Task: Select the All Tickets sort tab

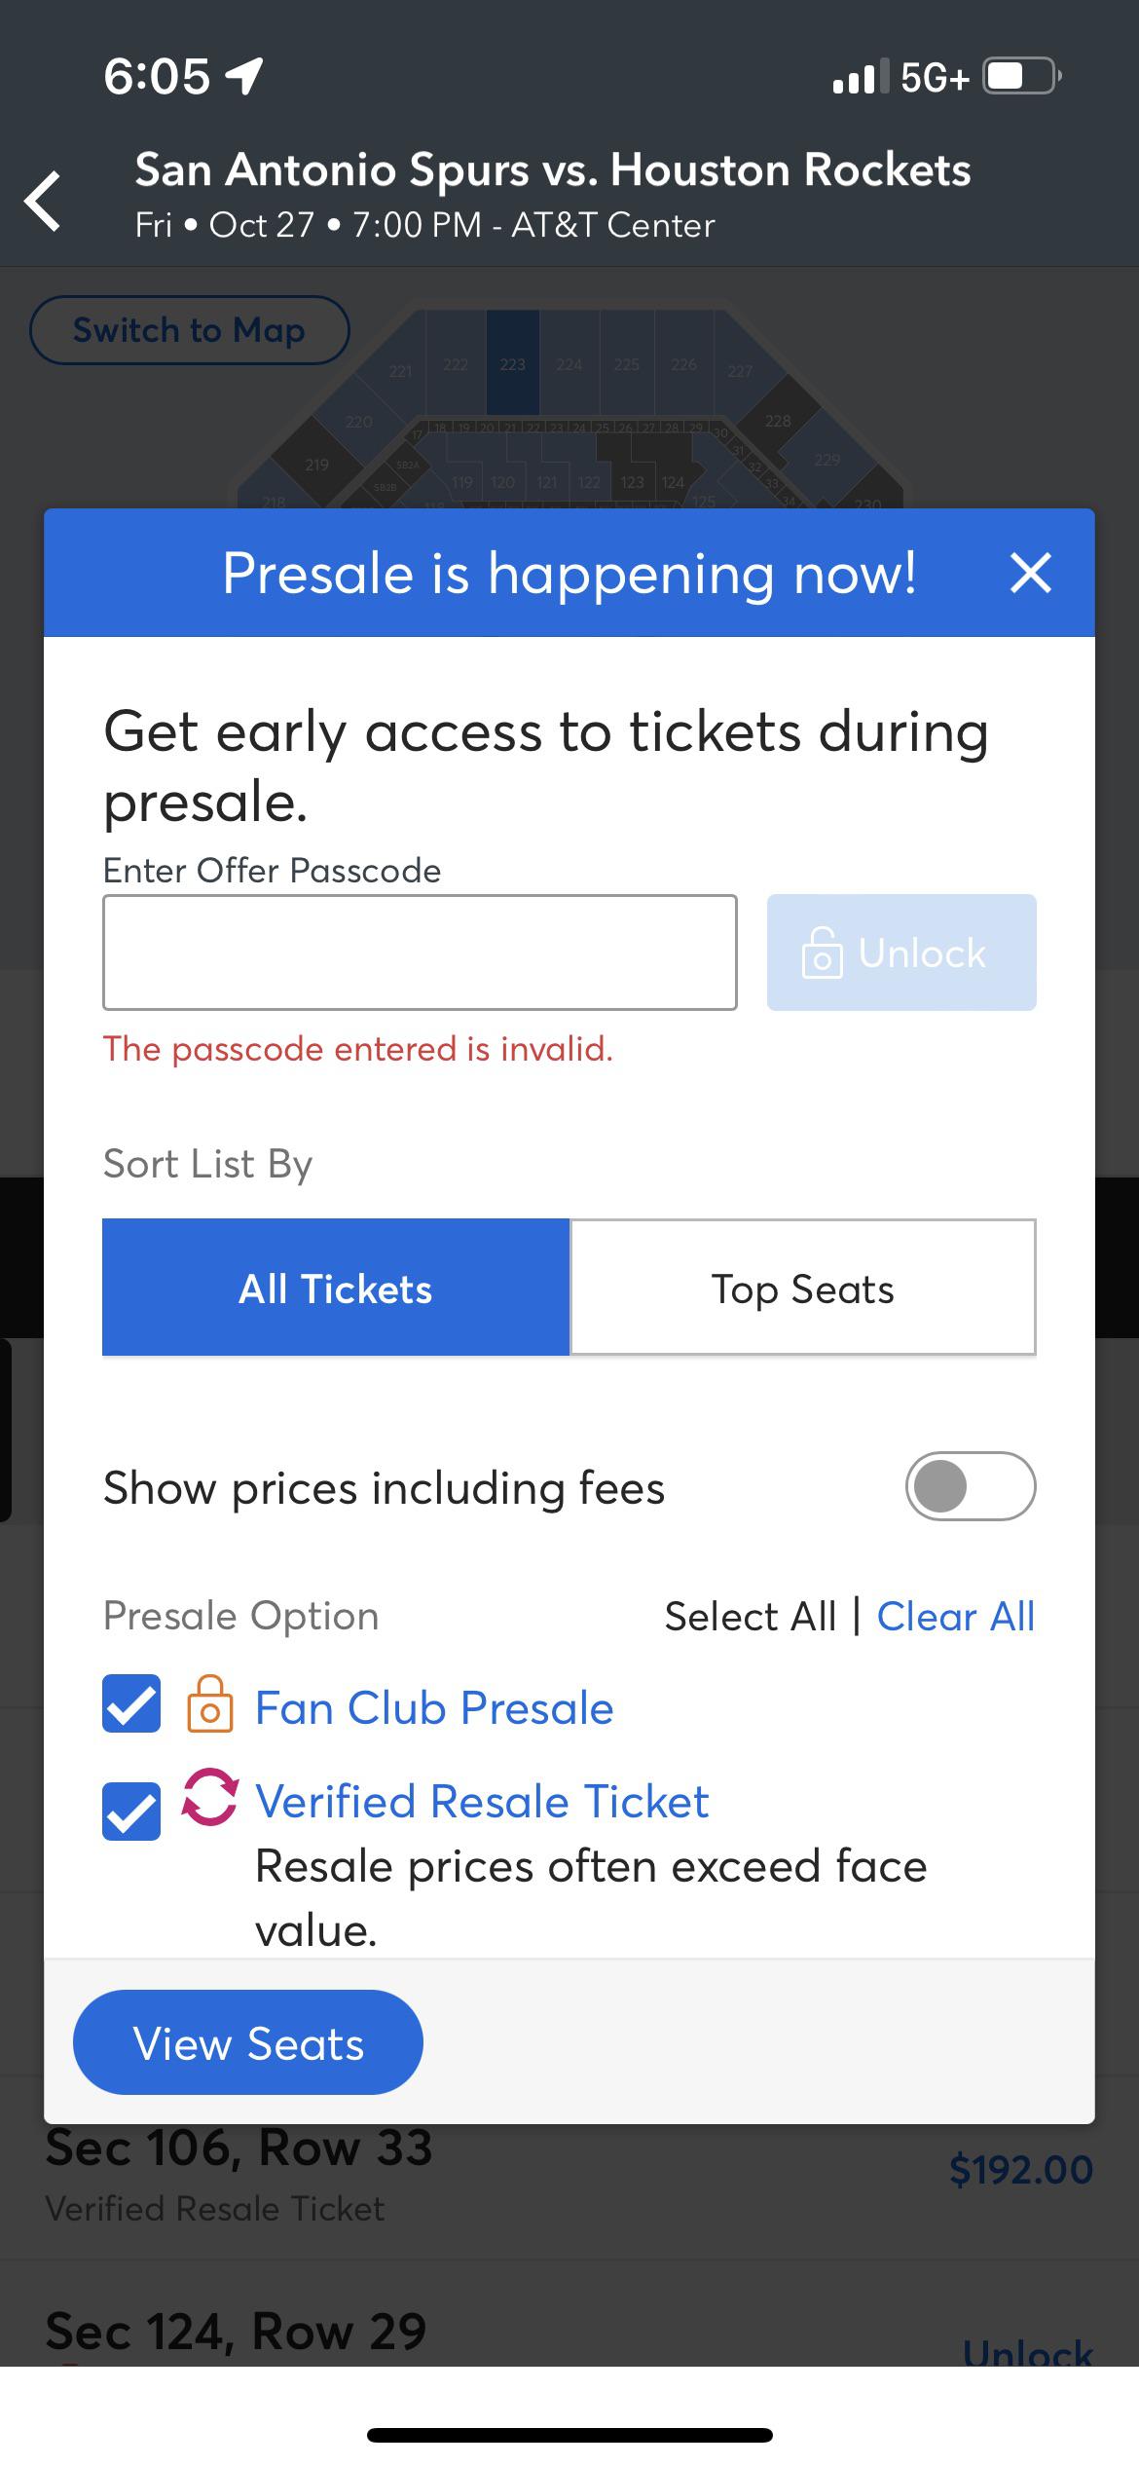Action: (x=336, y=1288)
